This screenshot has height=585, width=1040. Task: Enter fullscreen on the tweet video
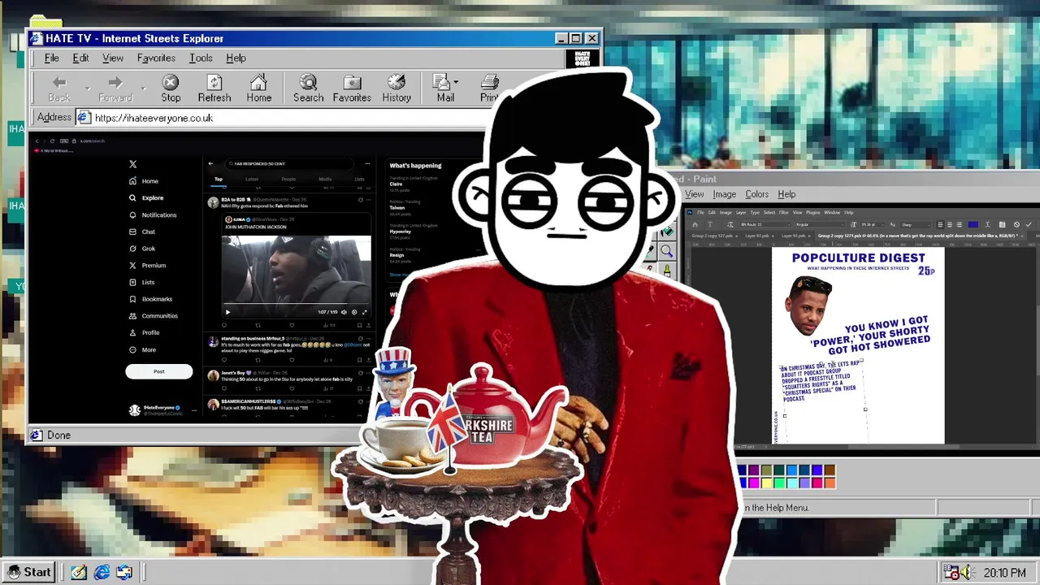click(364, 312)
